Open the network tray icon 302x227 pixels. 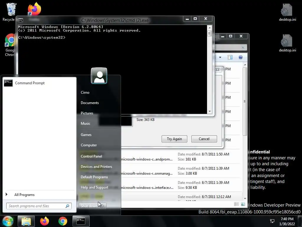coord(272,221)
